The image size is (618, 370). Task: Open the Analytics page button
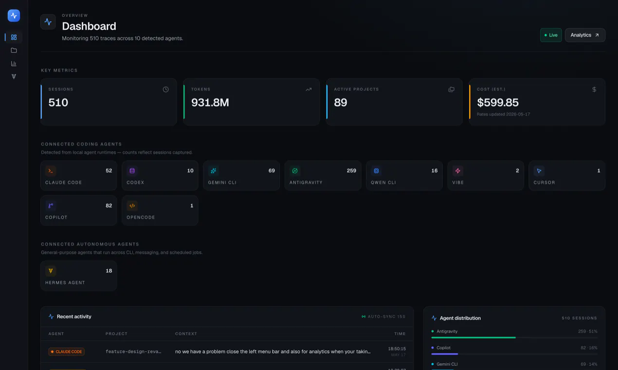[585, 35]
